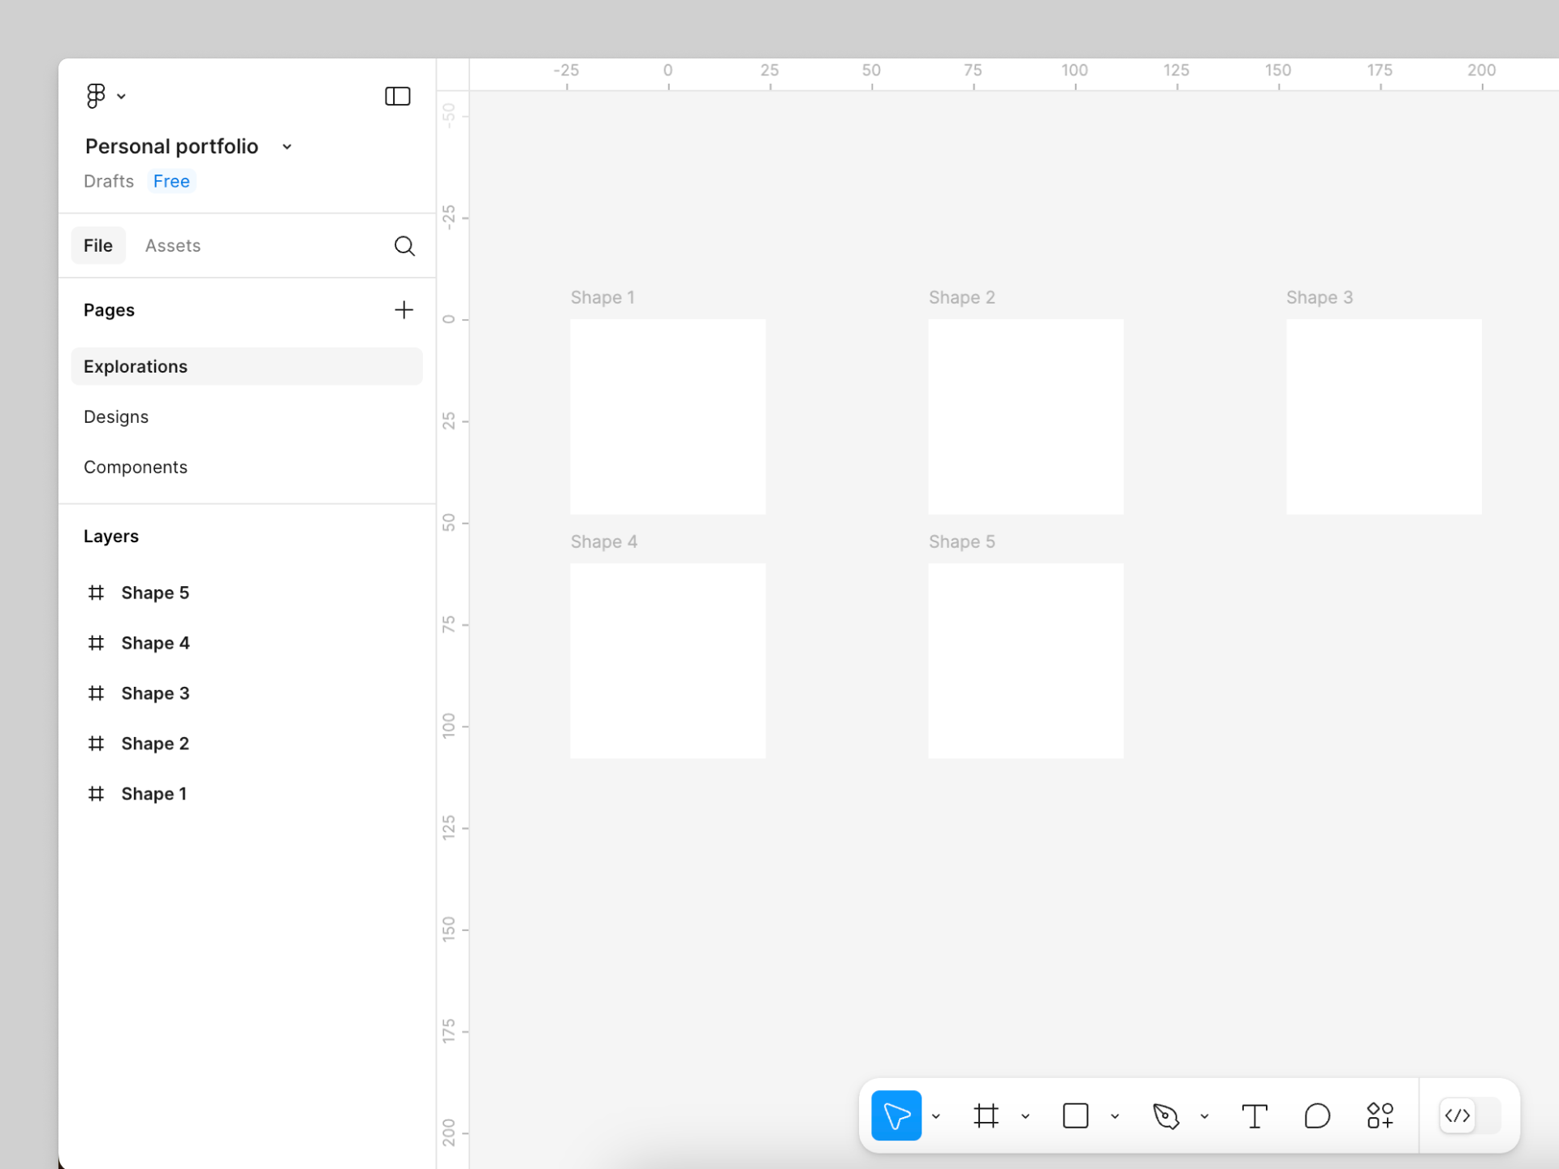Screen dimensions: 1559x1169
Task: Select the Rectangle shape tool
Action: pyautogui.click(x=1075, y=1115)
